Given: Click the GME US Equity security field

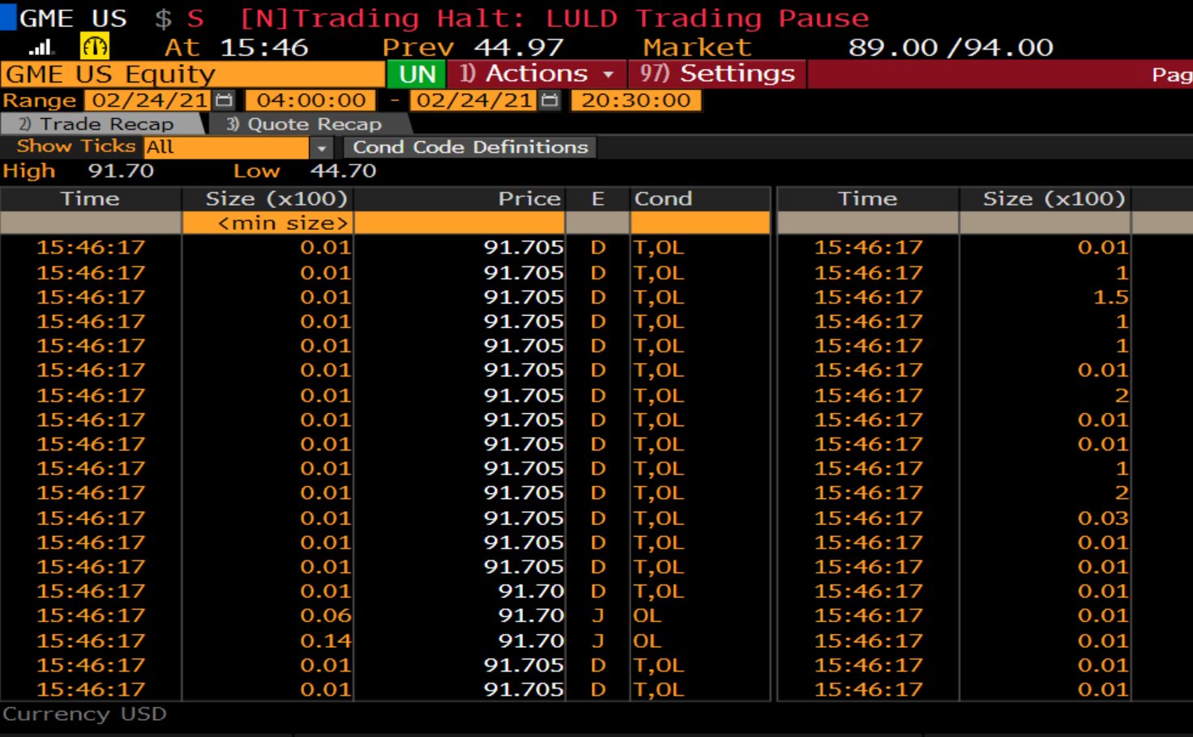Looking at the screenshot, I should (x=193, y=75).
